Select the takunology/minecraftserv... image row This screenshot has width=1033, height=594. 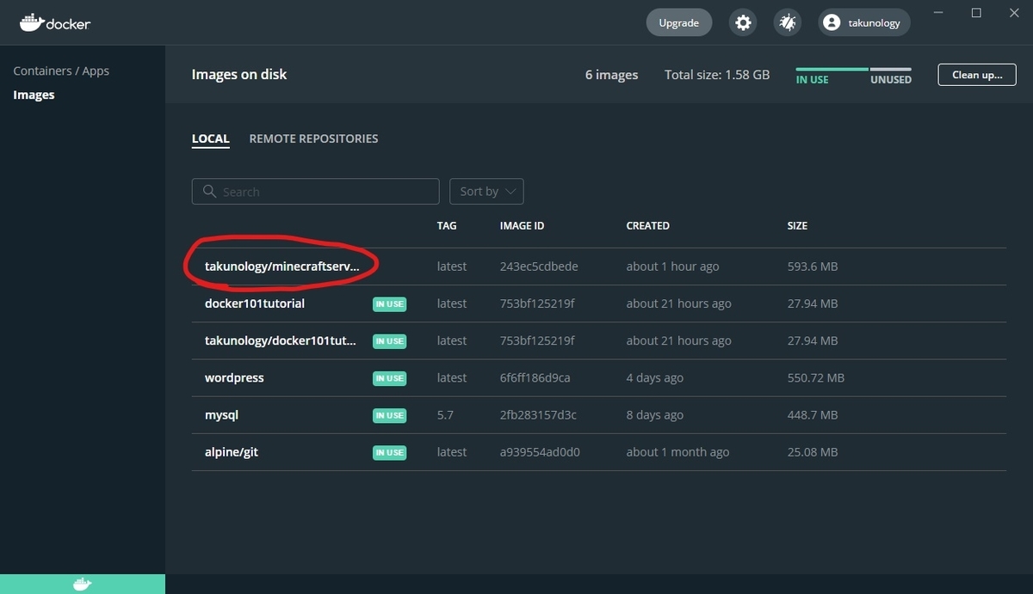coord(598,266)
